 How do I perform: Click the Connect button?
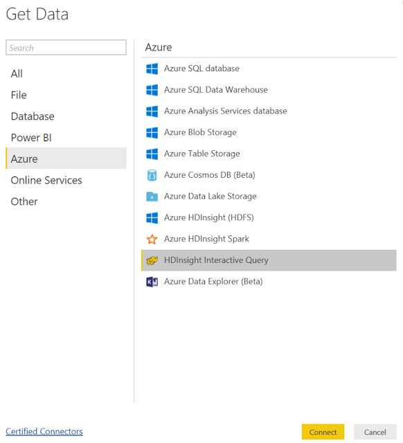(x=323, y=432)
